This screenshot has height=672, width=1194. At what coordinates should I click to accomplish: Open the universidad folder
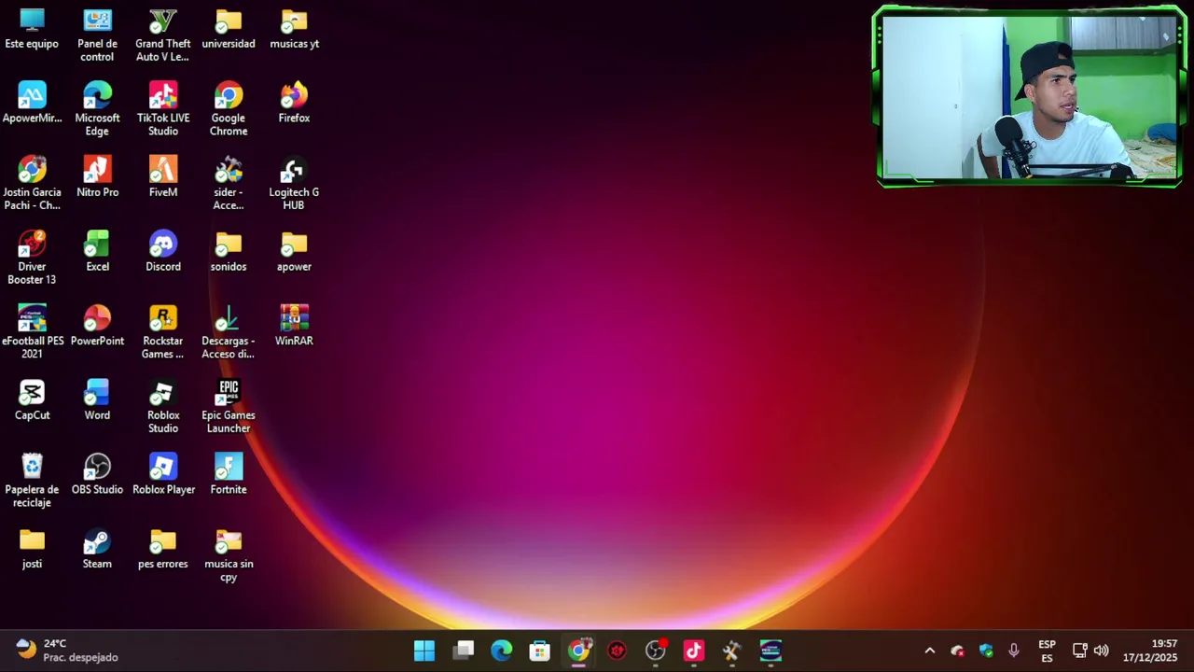click(229, 29)
